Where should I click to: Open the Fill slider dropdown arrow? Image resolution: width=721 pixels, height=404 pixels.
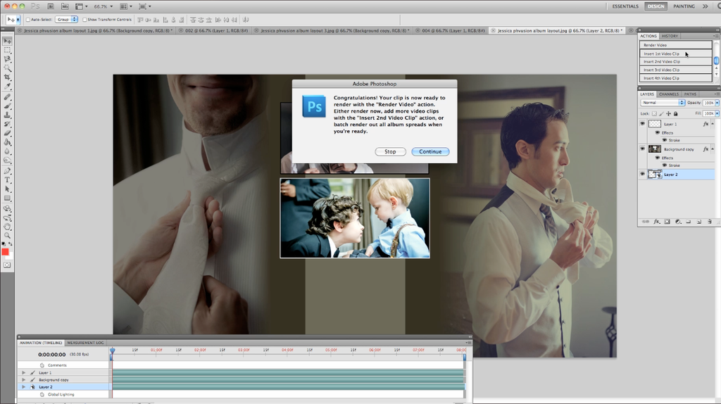(x=717, y=113)
